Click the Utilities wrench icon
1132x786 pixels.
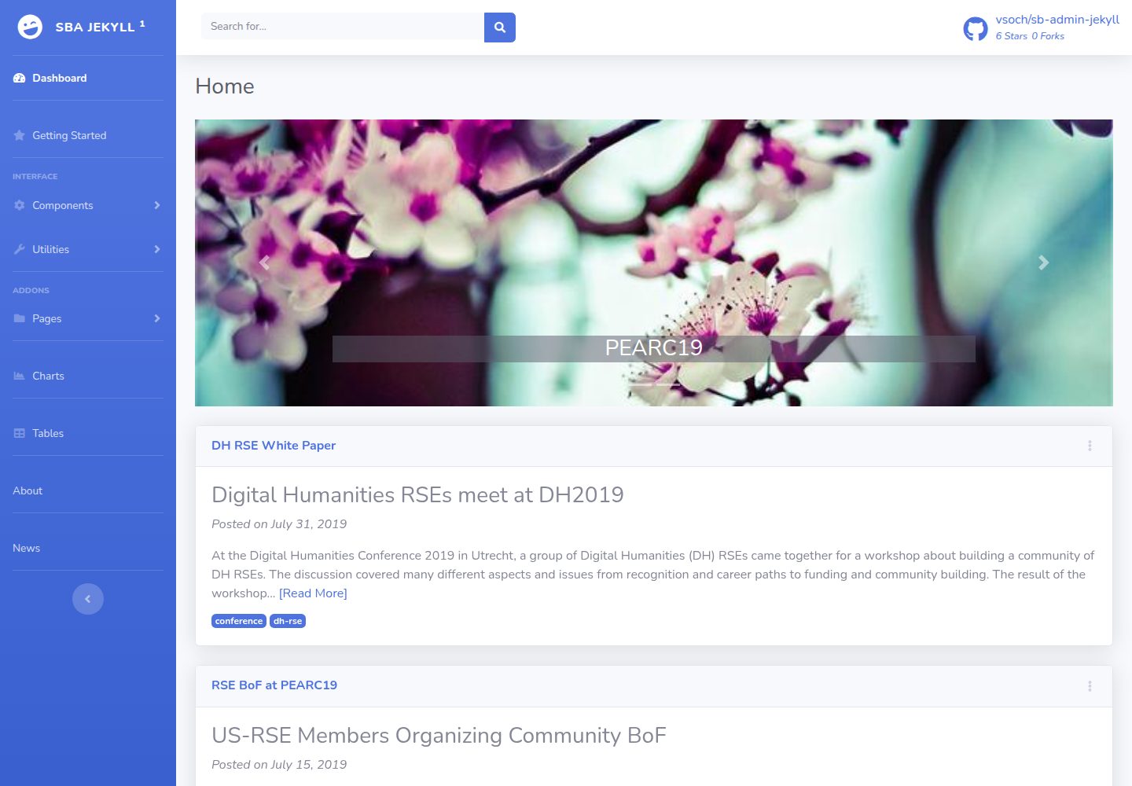click(20, 249)
